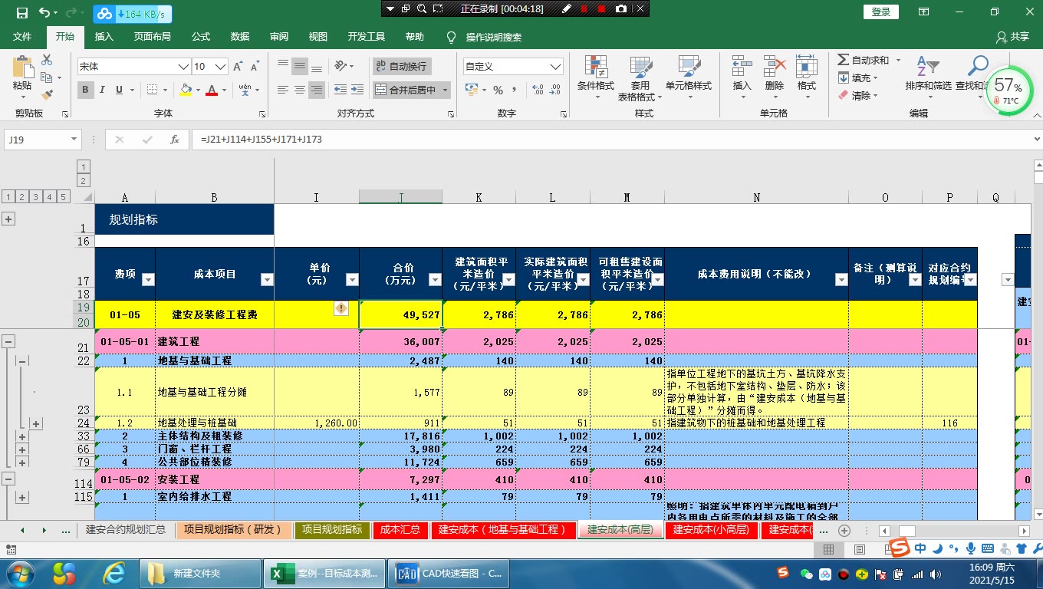Open font size dropdown showing 10
Viewport: 1043px width, 589px height.
point(221,67)
